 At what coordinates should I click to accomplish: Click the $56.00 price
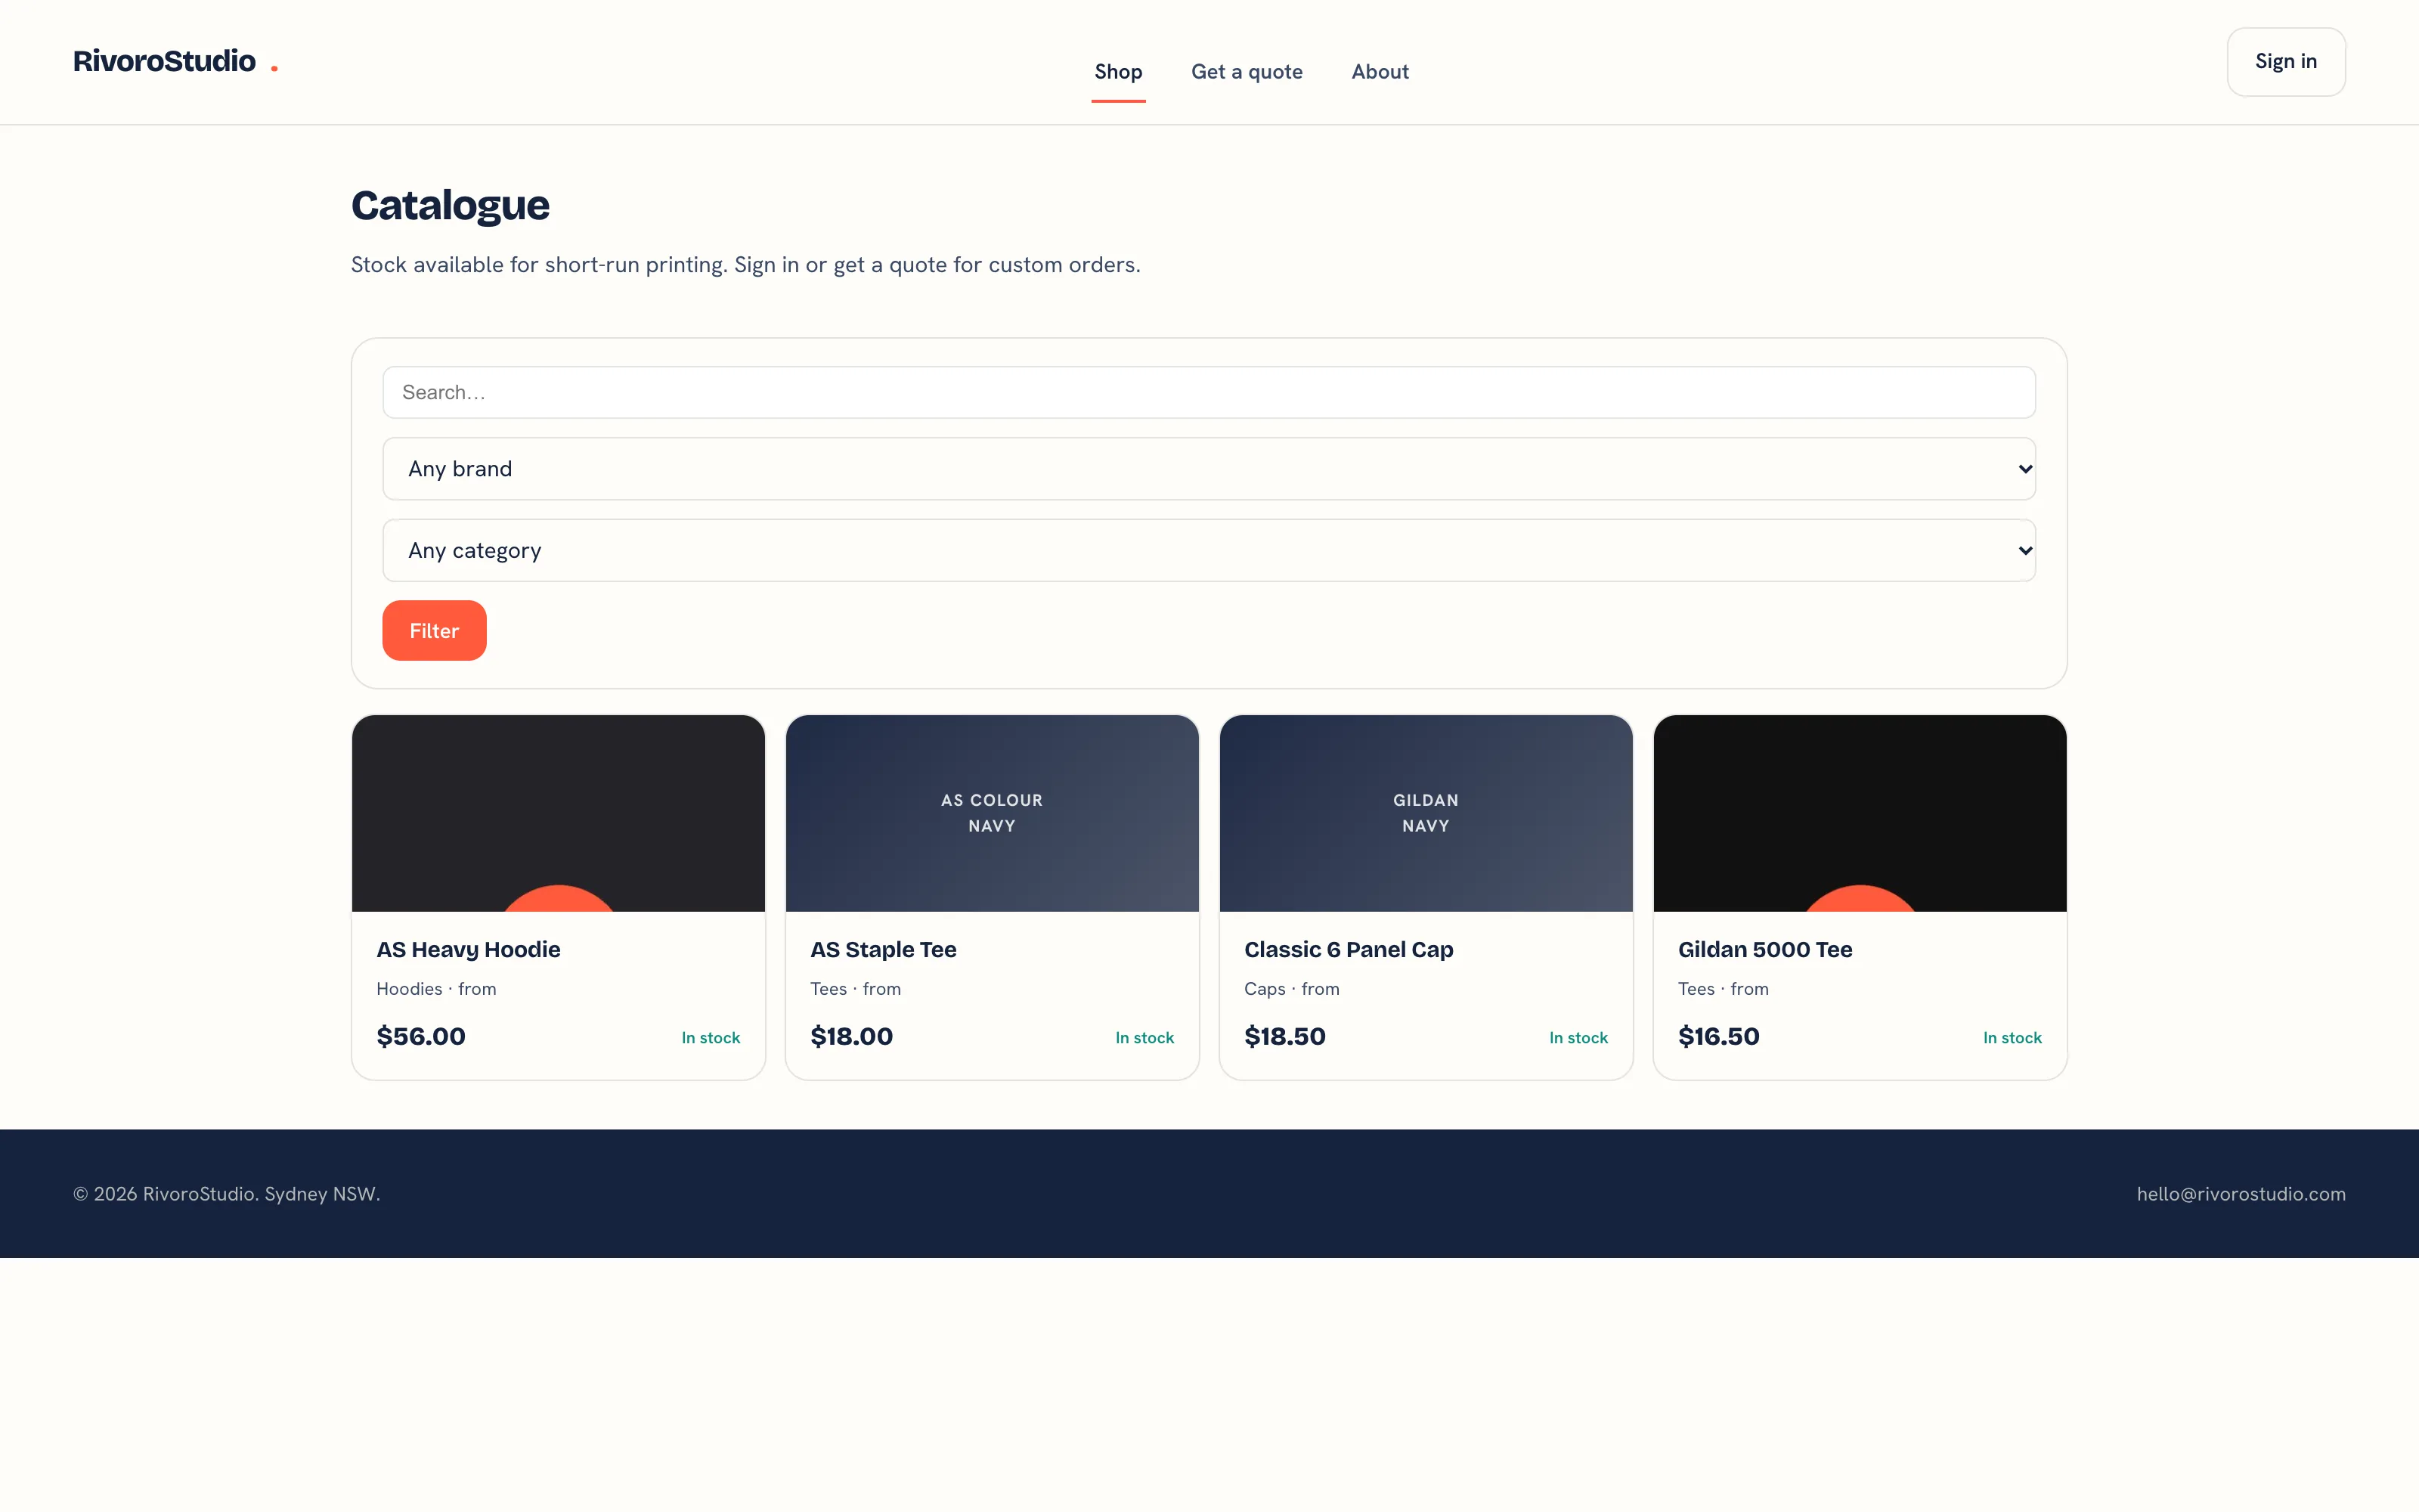click(421, 1036)
